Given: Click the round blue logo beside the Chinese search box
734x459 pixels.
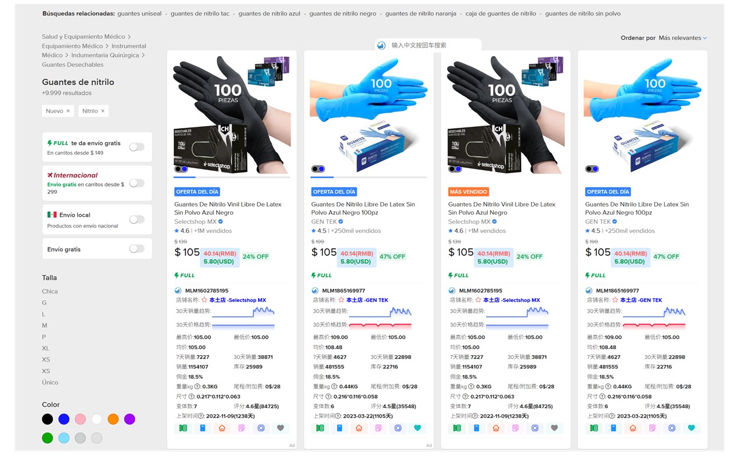Looking at the screenshot, I should point(381,45).
